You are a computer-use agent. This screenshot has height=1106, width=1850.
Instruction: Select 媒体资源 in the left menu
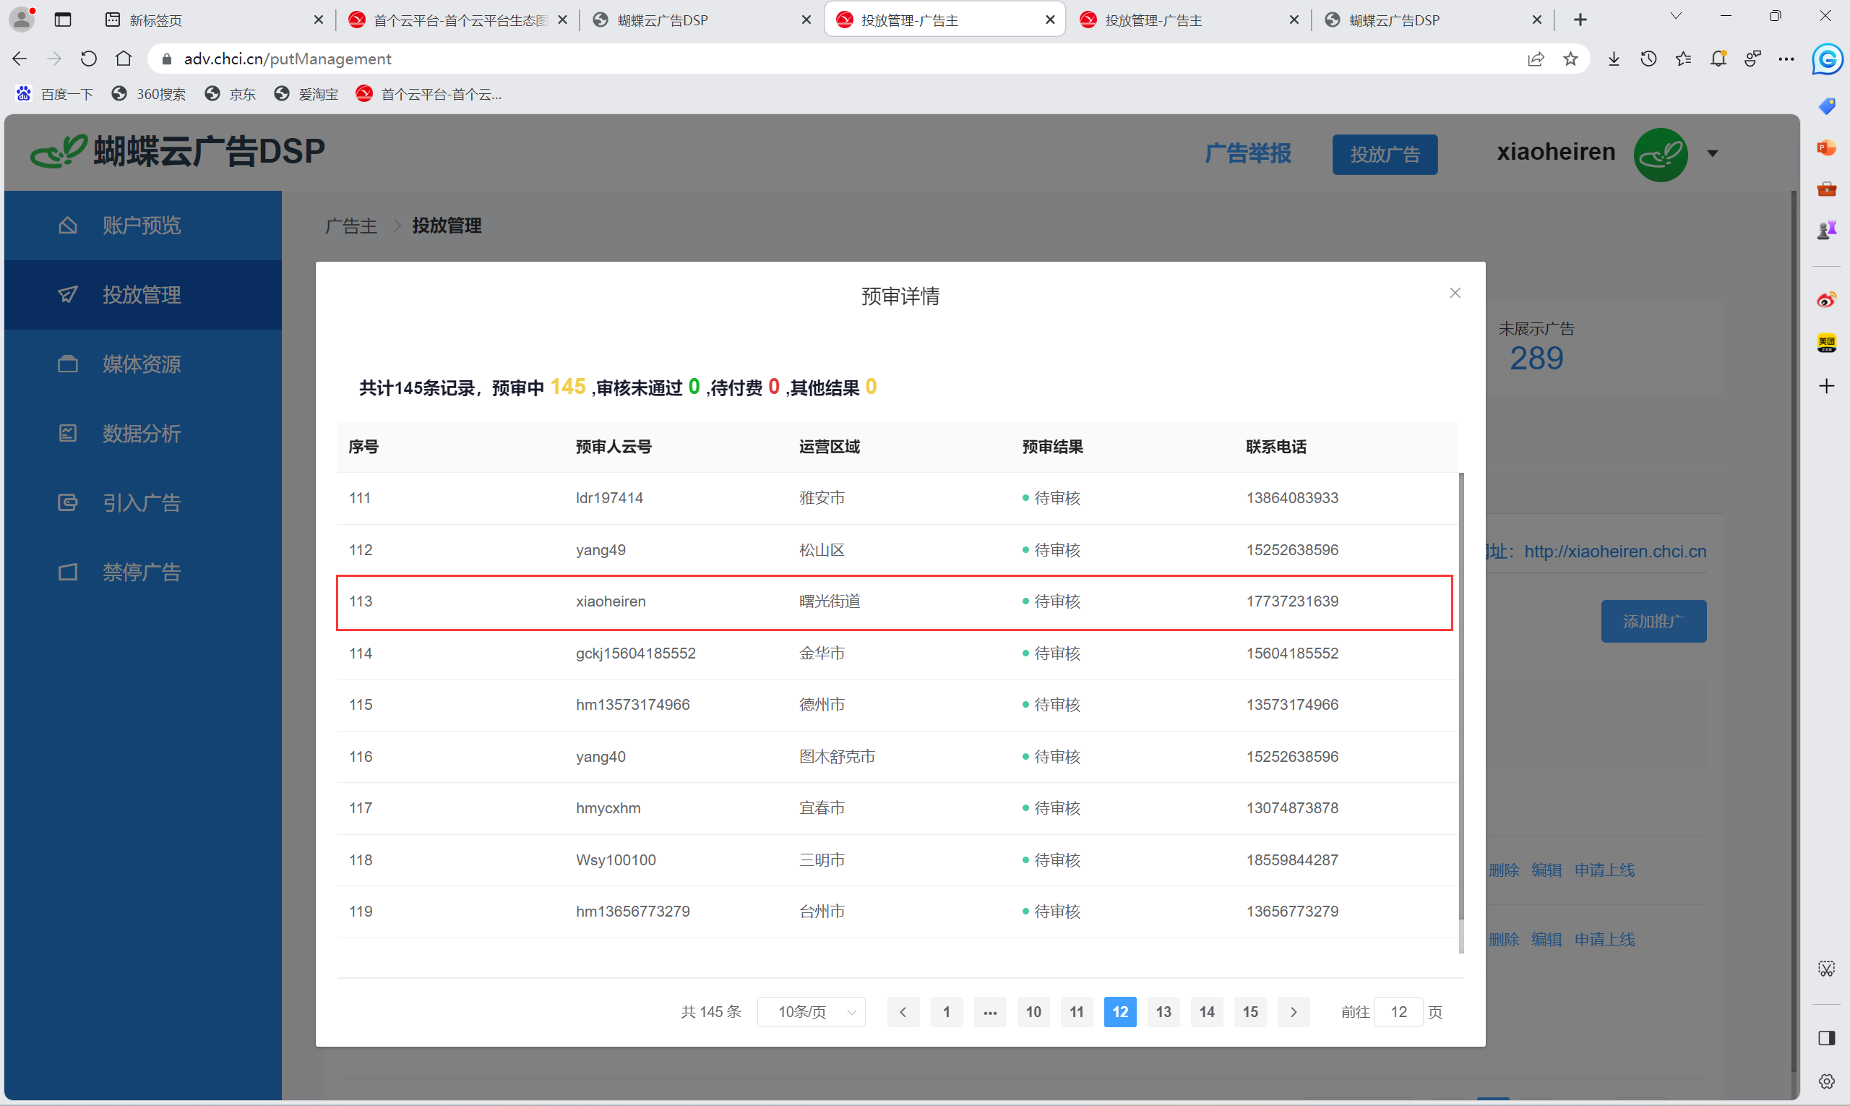[142, 364]
